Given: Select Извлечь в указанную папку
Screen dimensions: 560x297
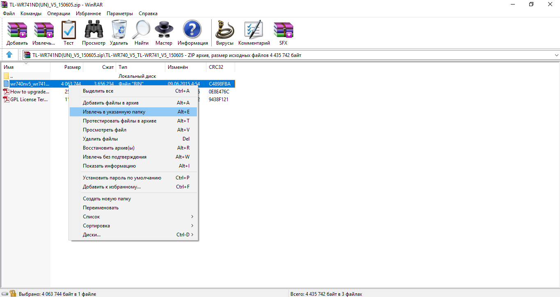Looking at the screenshot, I should coord(133,112).
